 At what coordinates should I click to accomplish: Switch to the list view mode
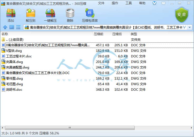[x=18, y=27]
